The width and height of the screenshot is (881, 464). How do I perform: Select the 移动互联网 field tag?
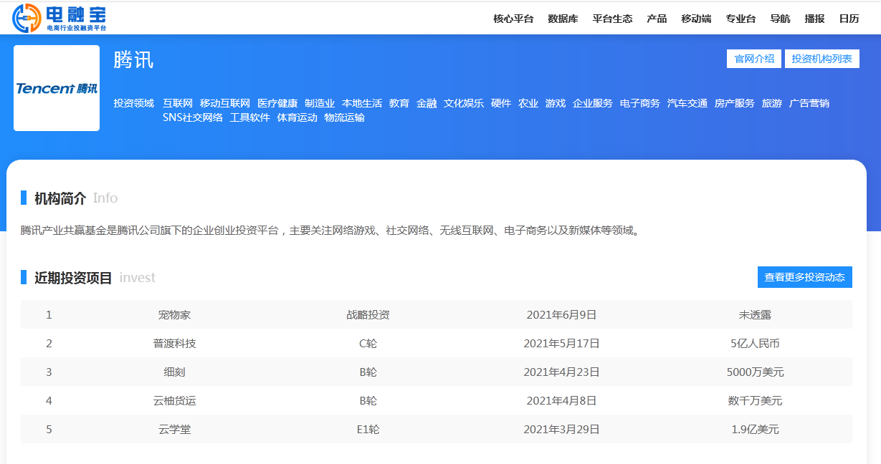click(x=225, y=103)
